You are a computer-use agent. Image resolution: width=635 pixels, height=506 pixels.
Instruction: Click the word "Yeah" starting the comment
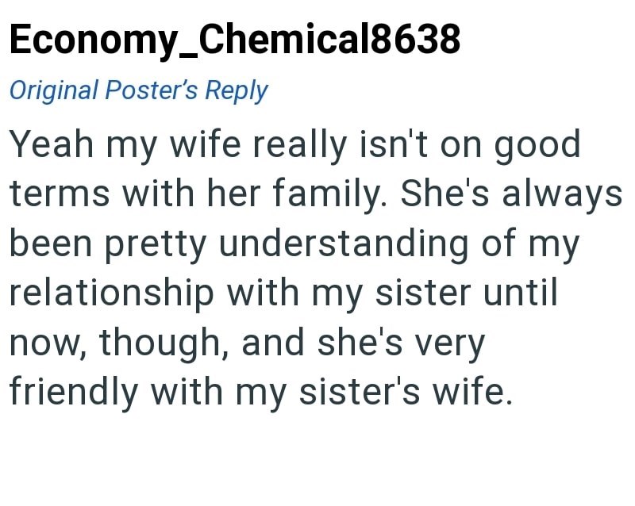coord(53,145)
